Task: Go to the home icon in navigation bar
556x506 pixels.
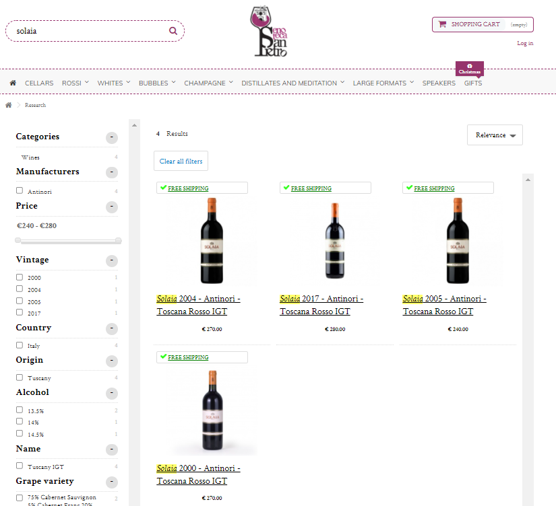Action: tap(13, 83)
